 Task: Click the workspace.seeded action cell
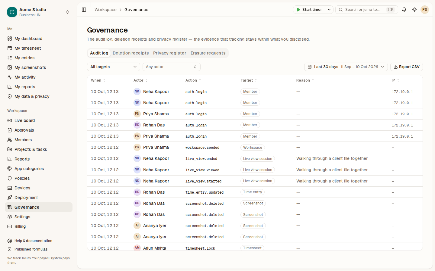(x=202, y=148)
